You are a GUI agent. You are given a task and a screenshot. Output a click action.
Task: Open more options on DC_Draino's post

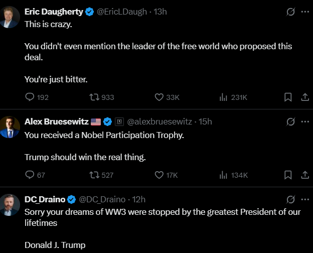(x=305, y=199)
